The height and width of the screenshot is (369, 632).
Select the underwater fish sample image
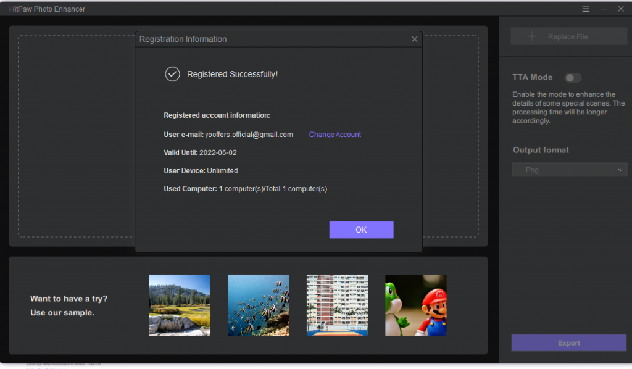coord(259,305)
